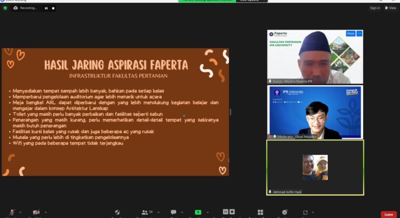The height and width of the screenshot is (218, 400).
Task: Expand audio options arrow beside microphone
Action: [x=20, y=212]
